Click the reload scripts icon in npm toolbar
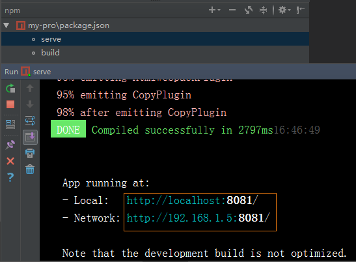Image resolution: width=356 pixels, height=262 pixels. point(249,10)
